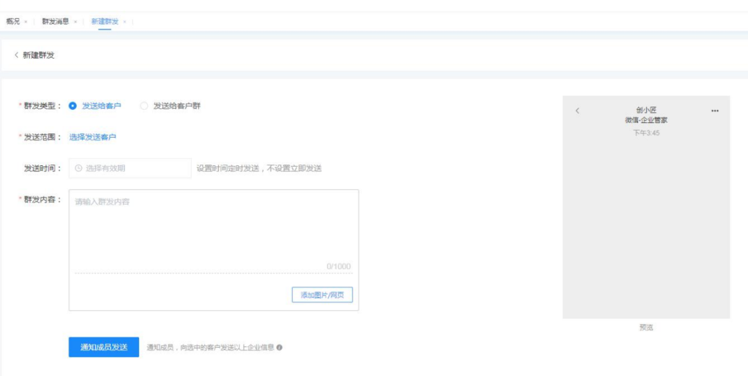The image size is (748, 376).
Task: Switch to the 新建群发 tab
Action: point(105,21)
